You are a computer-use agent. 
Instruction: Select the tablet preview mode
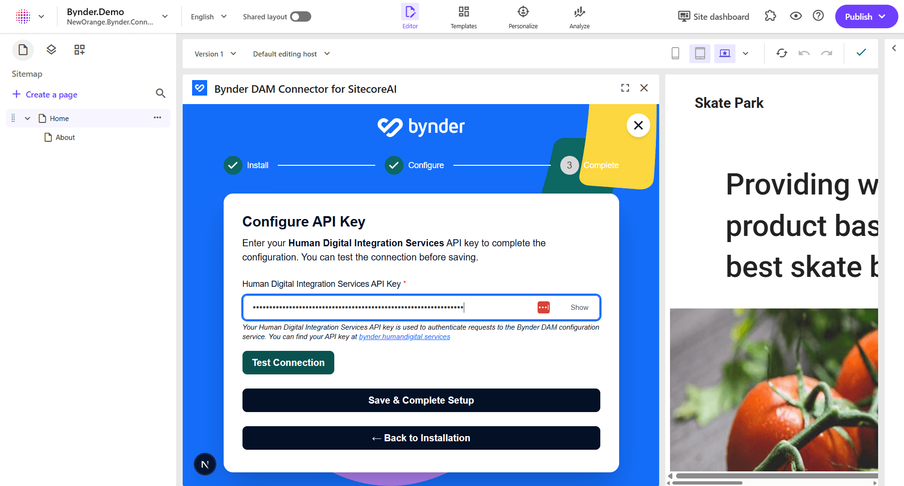click(700, 53)
